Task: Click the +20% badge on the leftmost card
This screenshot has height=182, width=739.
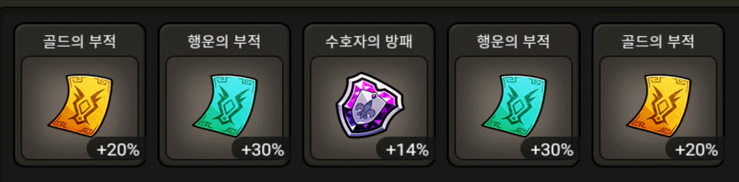Action: click(x=117, y=149)
